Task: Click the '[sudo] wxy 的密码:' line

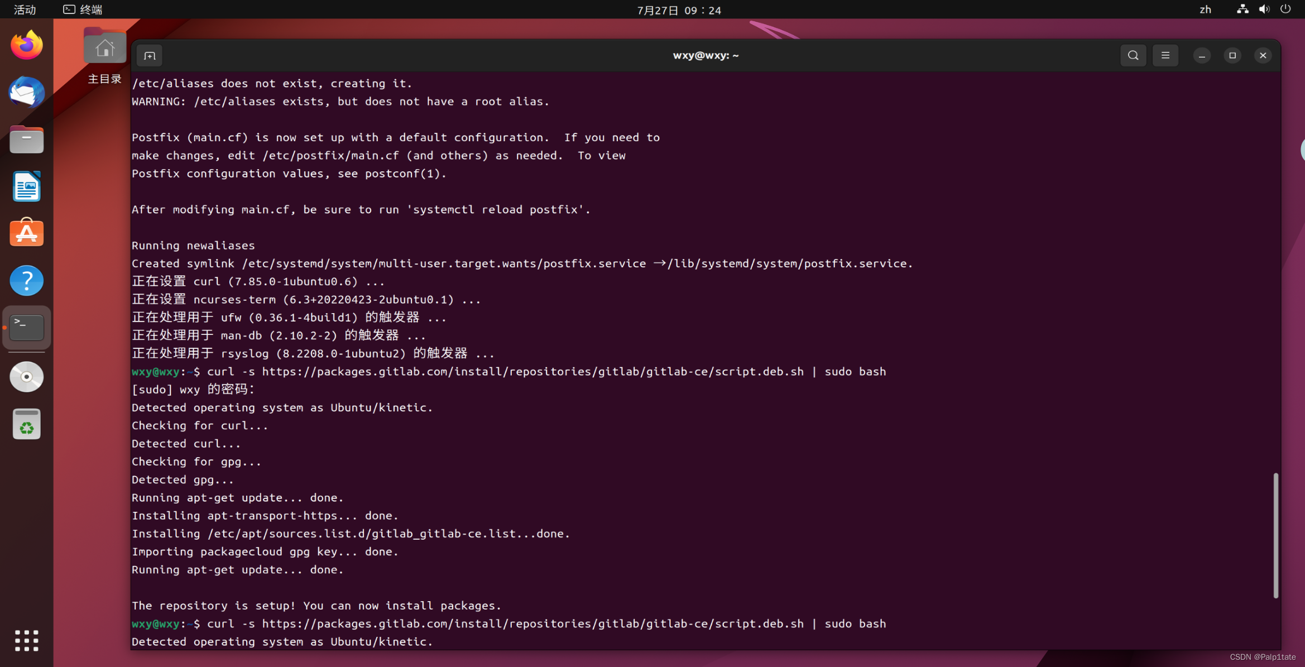Action: [193, 390]
